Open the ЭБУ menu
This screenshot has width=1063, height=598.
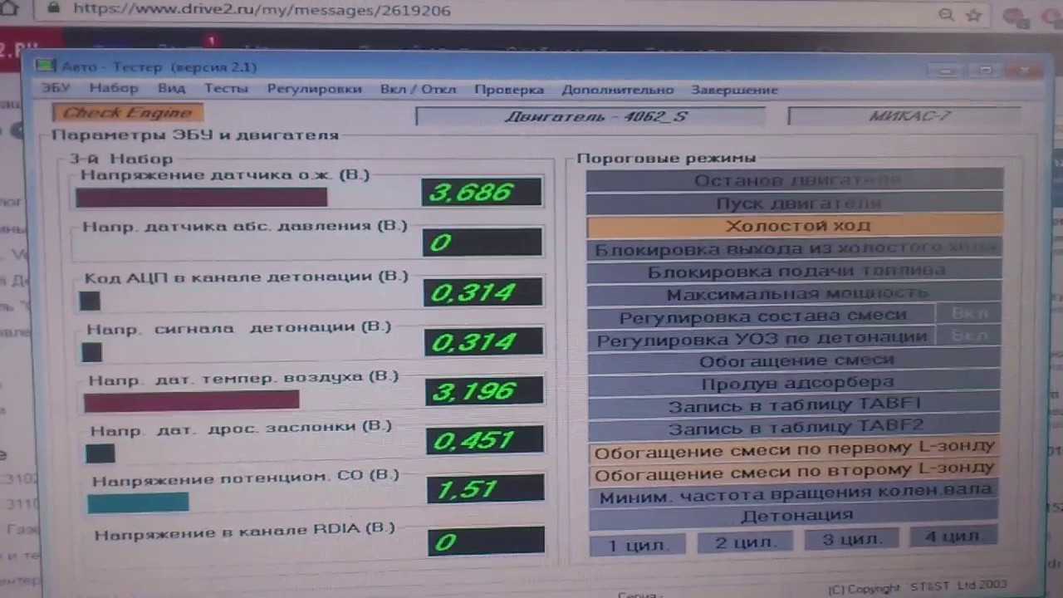tap(56, 89)
